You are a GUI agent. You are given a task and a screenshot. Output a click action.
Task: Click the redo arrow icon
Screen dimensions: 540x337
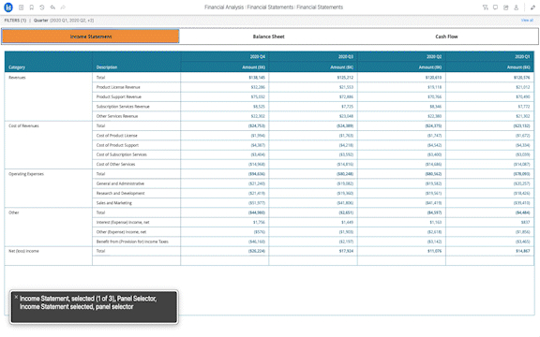click(63, 7)
